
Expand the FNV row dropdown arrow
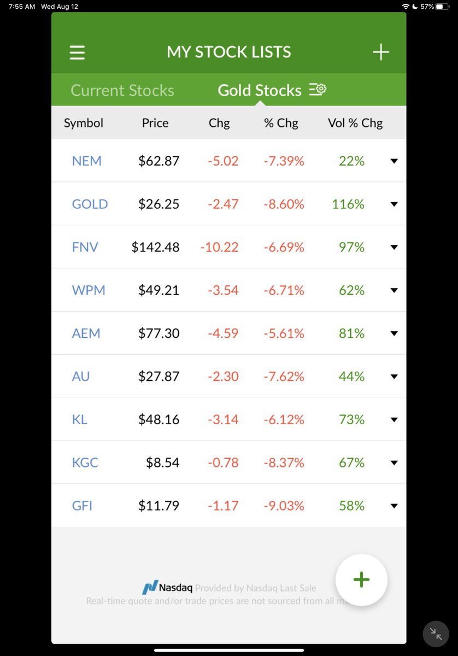394,247
